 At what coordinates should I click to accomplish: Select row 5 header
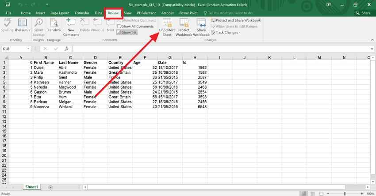pyautogui.click(x=4, y=82)
